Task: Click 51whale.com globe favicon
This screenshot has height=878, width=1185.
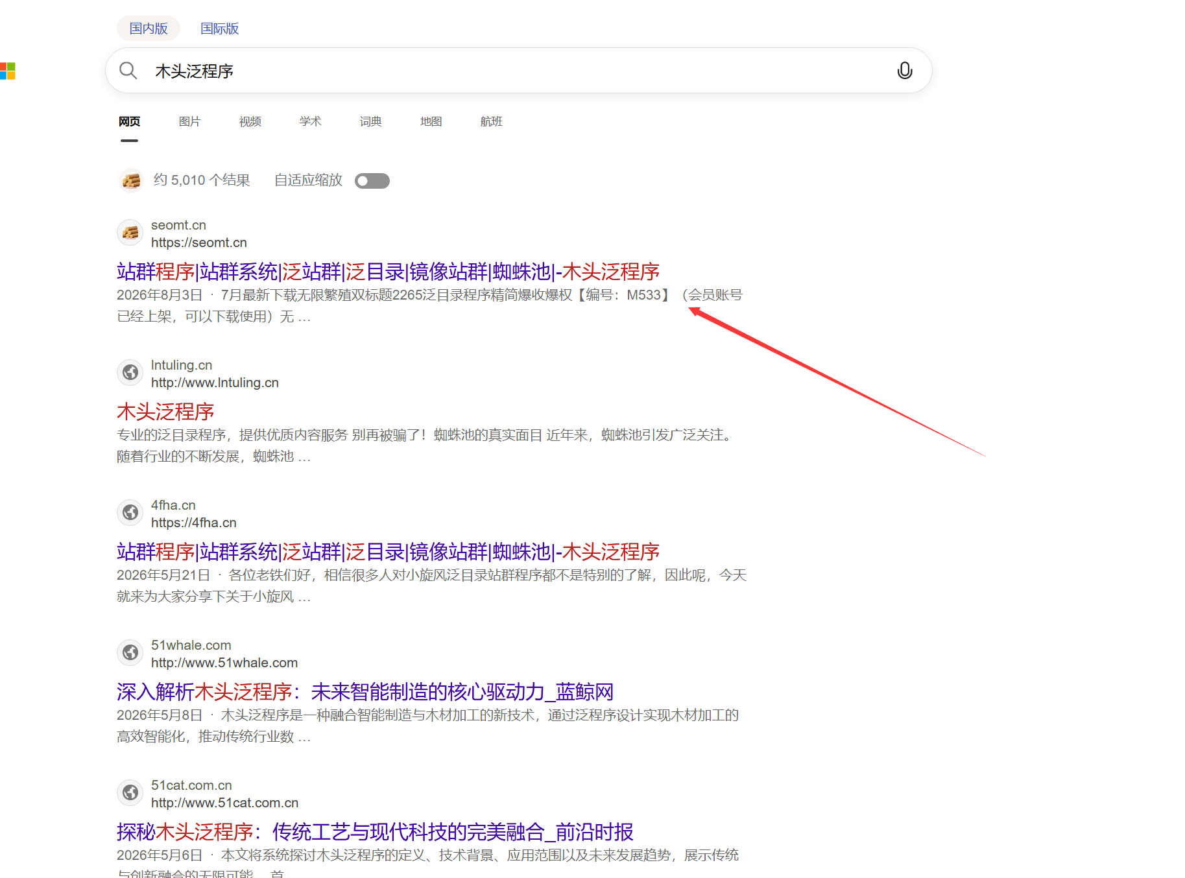Action: pos(130,652)
